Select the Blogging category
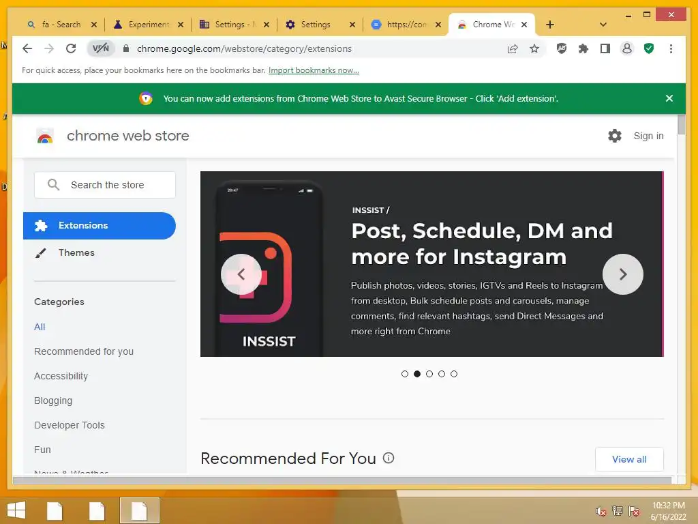 (53, 401)
